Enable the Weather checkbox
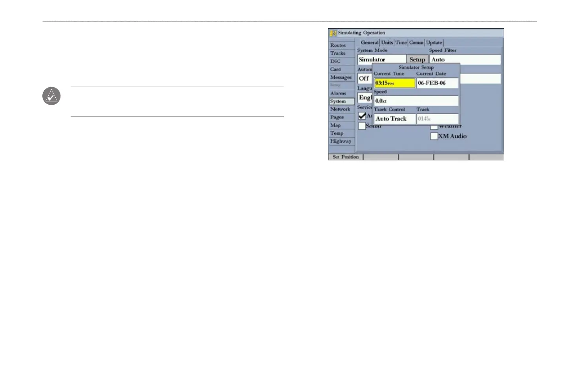Image resolution: width=565 pixels, height=367 pixels. click(434, 127)
